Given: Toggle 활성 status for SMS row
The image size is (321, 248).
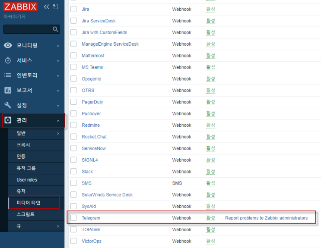Looking at the screenshot, I should point(211,183).
